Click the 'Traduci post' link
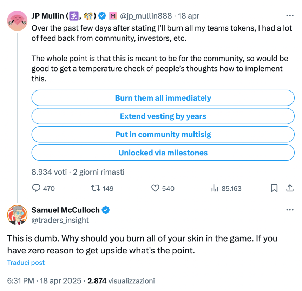The width and height of the screenshot is (302, 291). click(26, 263)
